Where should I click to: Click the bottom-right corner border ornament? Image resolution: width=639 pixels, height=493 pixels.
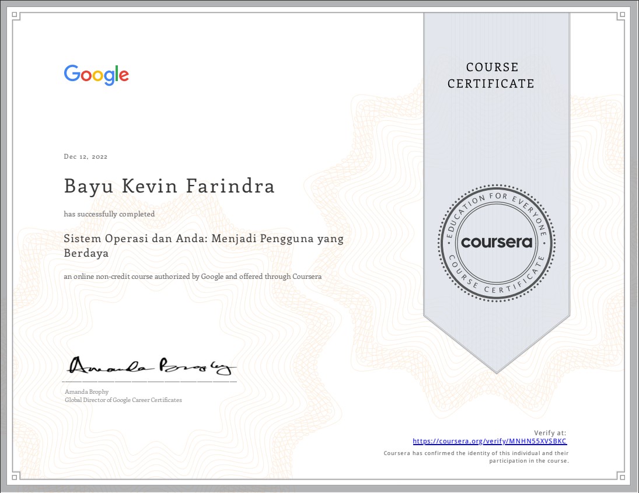(624, 476)
